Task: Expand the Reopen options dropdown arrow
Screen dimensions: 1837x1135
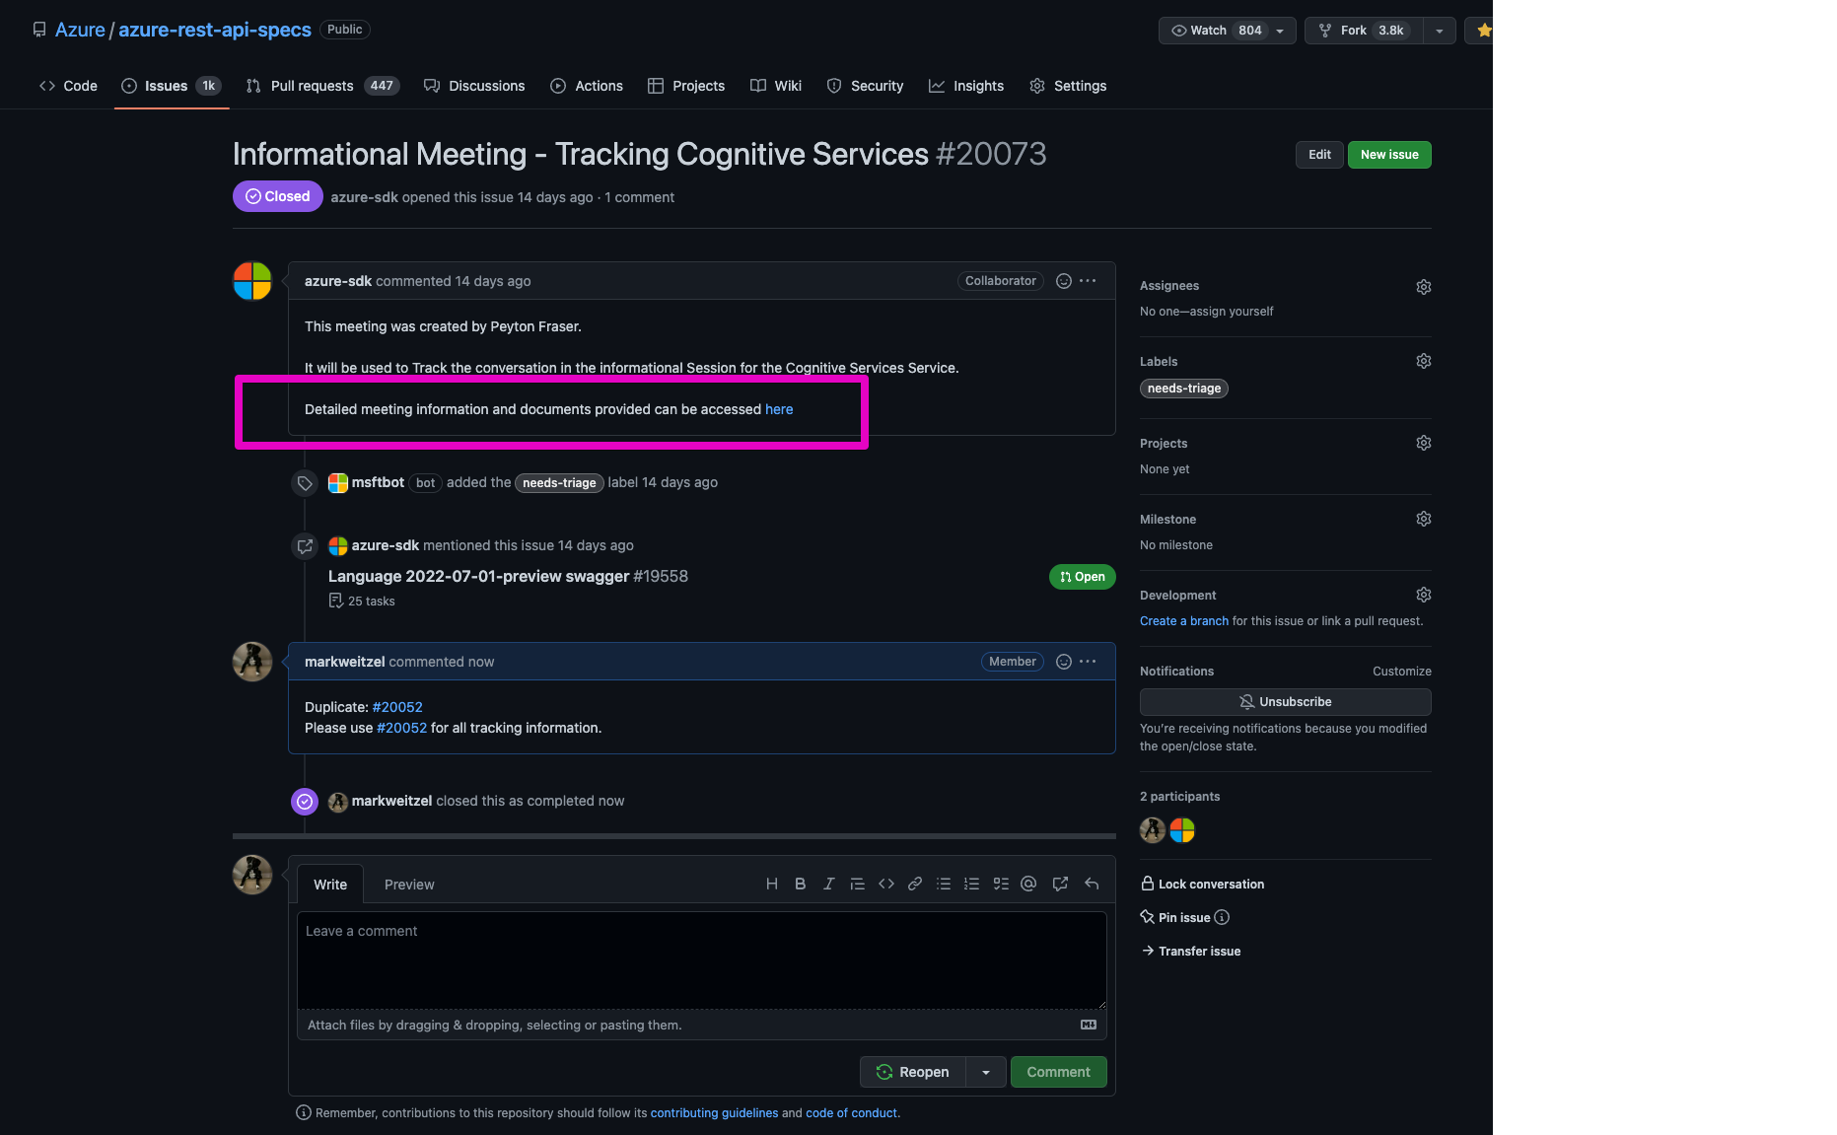Action: tap(986, 1072)
